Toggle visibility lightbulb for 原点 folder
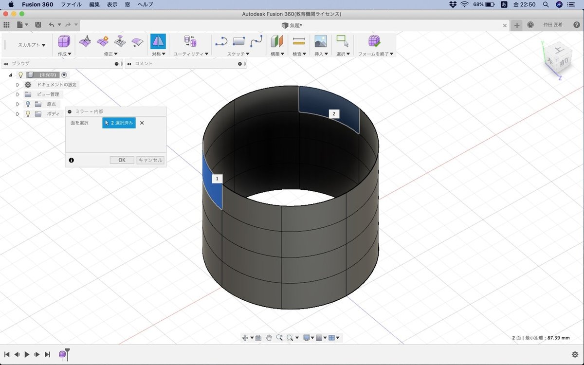 (x=28, y=104)
